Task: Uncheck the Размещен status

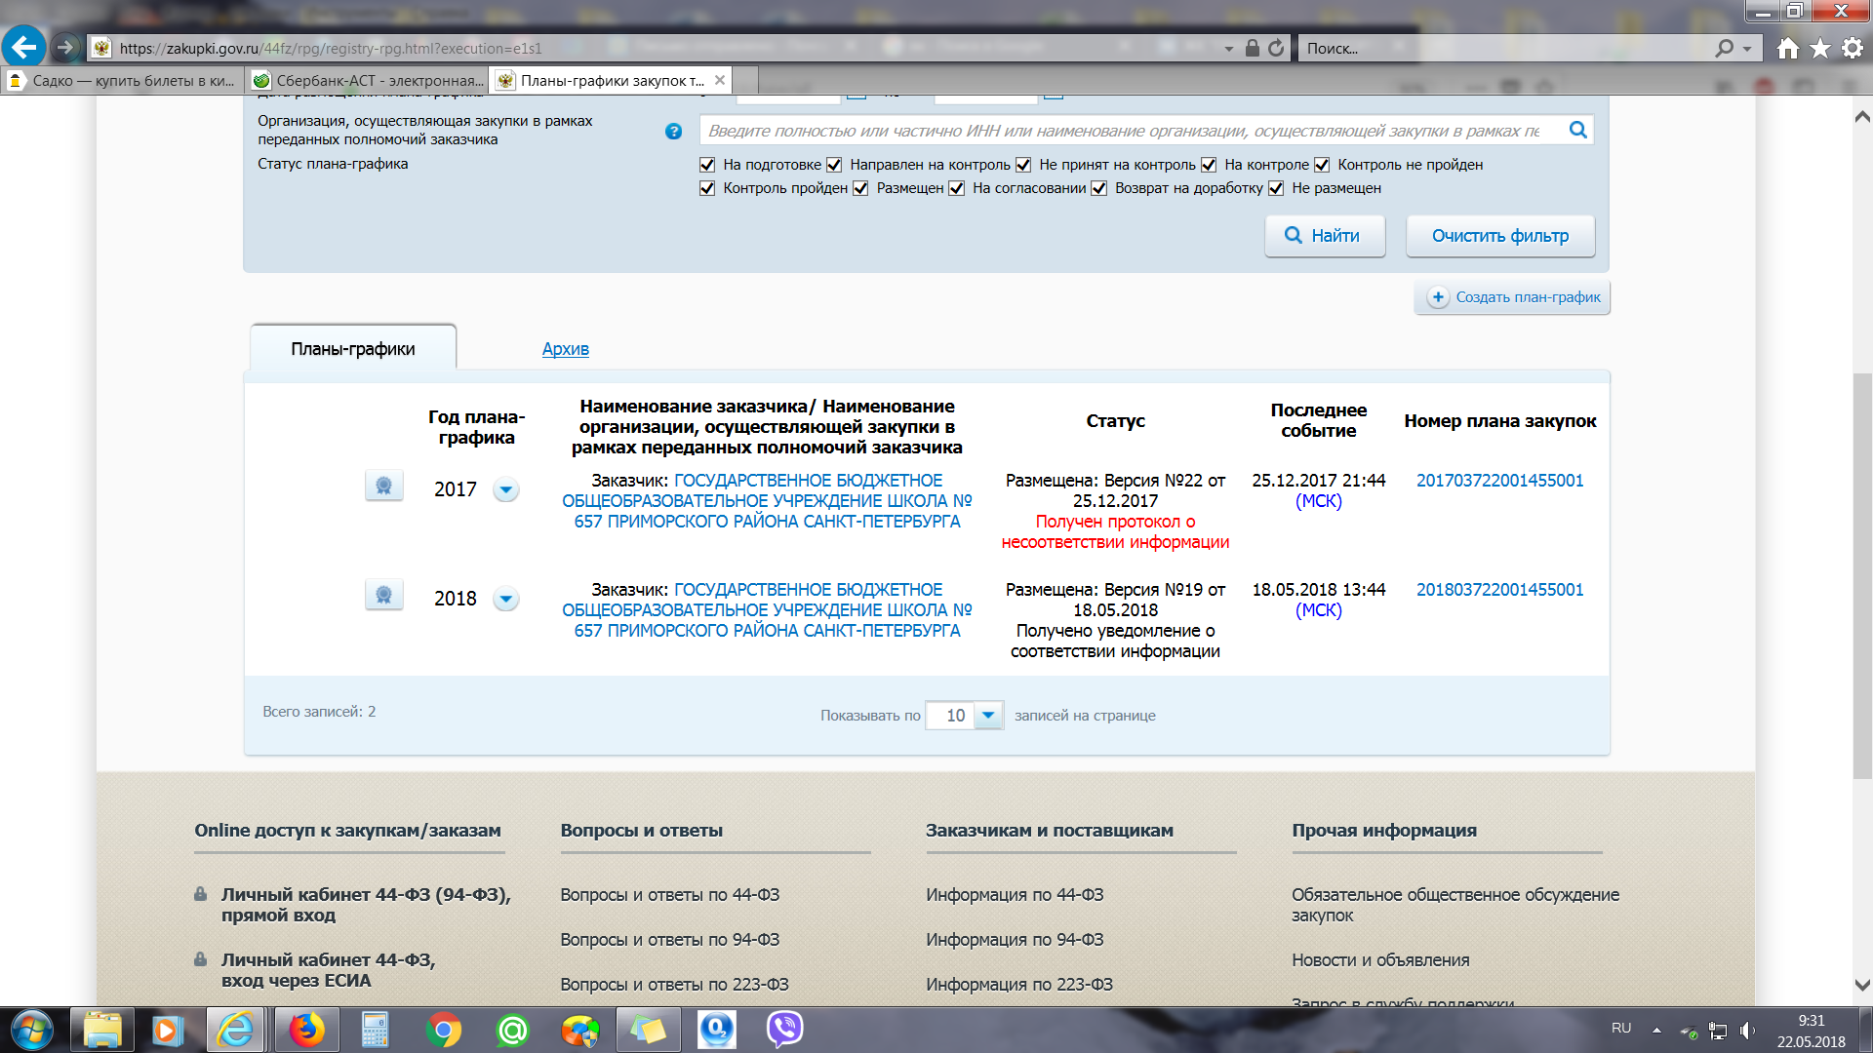Action: click(x=860, y=188)
